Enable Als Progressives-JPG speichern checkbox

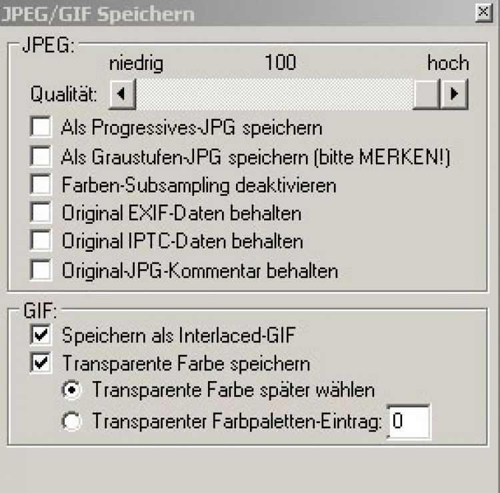coord(41,127)
